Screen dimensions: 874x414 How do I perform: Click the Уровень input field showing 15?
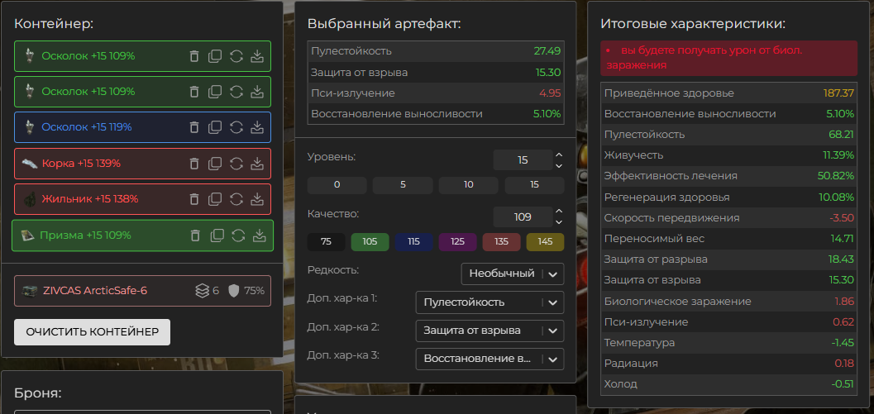[x=523, y=160]
